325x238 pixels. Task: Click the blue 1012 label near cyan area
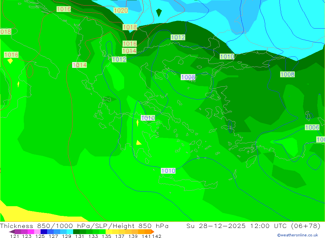pyautogui.click(x=178, y=37)
